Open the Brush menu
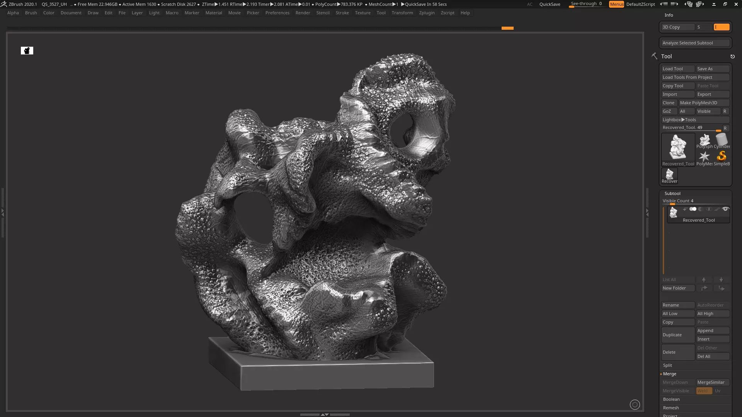Viewport: 742px width, 417px height. [x=31, y=13]
